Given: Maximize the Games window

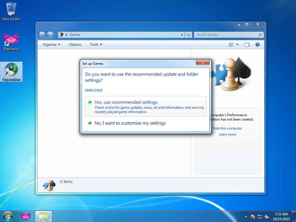Looking at the screenshot, I should [x=247, y=24].
